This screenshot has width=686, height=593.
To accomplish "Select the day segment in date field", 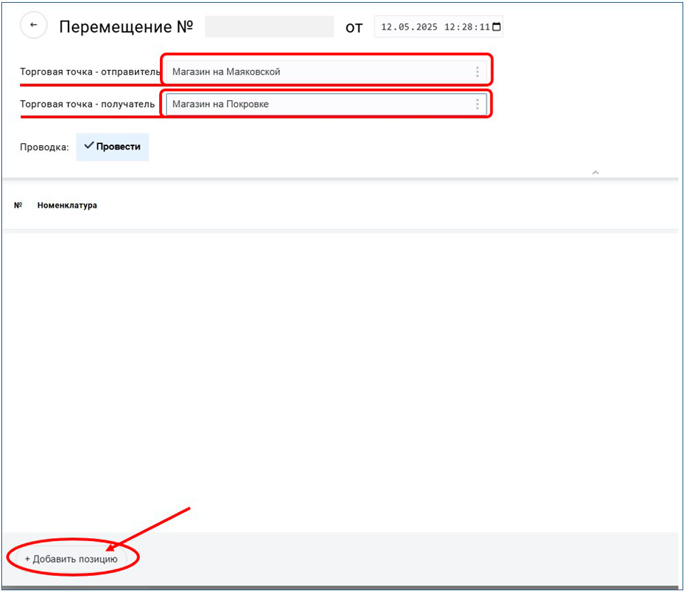I will click(x=386, y=27).
